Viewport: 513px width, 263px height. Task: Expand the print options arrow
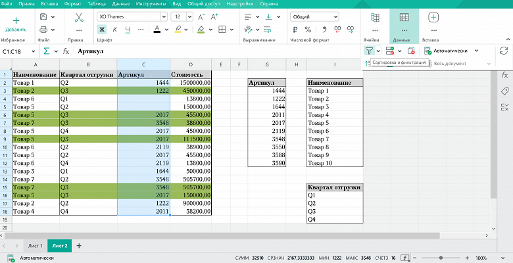[x=53, y=30]
